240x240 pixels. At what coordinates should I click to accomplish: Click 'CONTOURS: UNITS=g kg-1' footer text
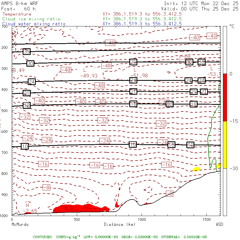tap(56, 237)
